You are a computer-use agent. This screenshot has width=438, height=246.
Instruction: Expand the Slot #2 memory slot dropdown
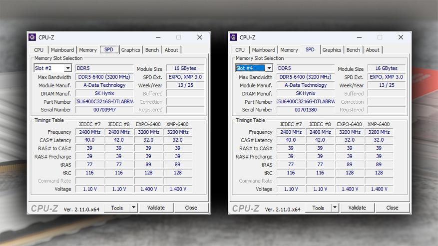68,68
